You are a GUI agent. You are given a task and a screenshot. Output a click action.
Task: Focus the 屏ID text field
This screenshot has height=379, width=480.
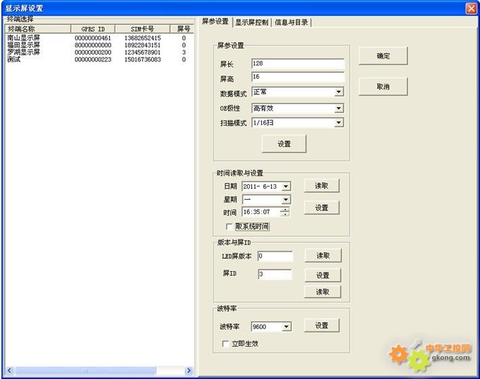[274, 274]
